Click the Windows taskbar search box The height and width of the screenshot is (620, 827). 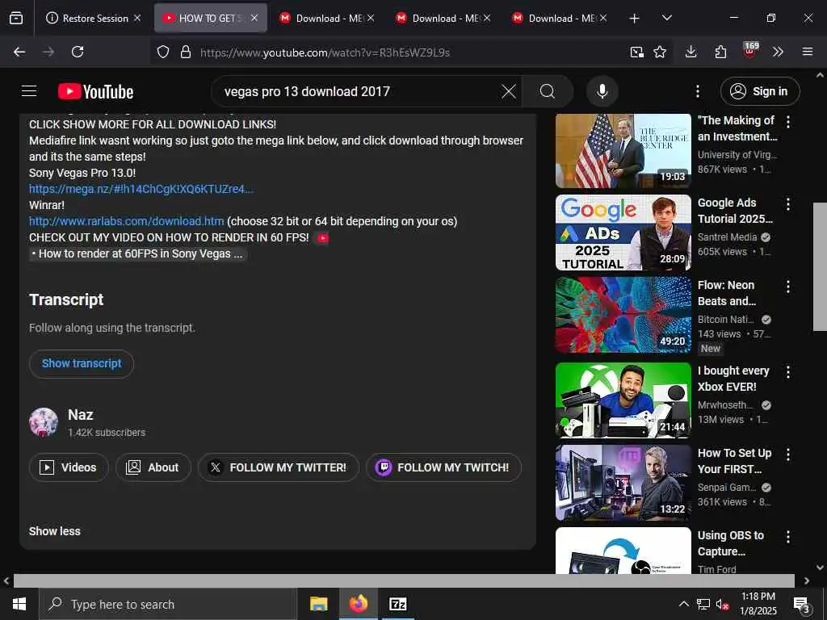168,604
